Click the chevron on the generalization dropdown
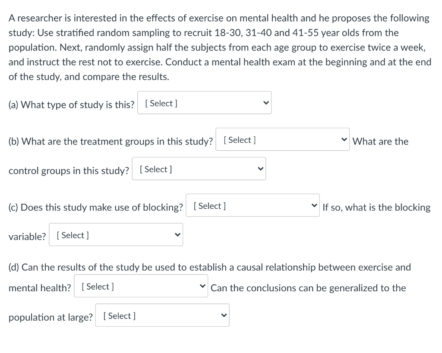Image resolution: width=442 pixels, height=353 pixels. [x=223, y=315]
